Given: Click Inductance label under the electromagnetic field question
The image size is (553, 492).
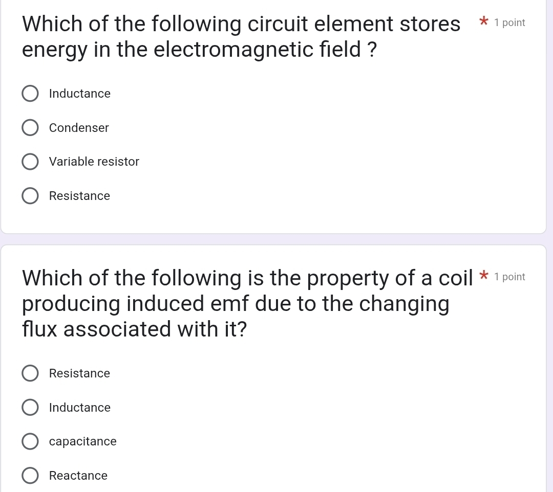Looking at the screenshot, I should [x=80, y=94].
